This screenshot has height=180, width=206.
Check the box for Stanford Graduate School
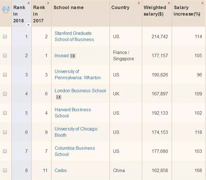coord(5,37)
